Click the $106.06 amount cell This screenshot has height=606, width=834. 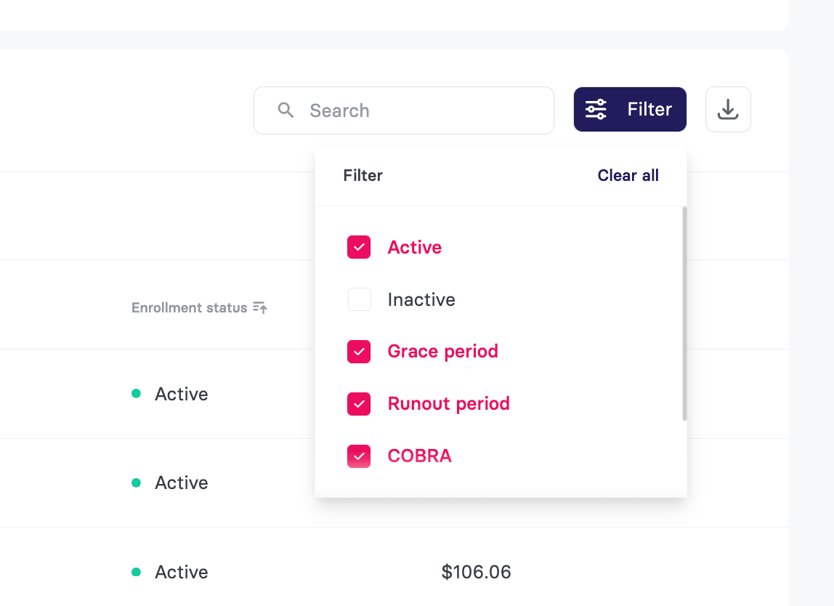[x=476, y=572]
